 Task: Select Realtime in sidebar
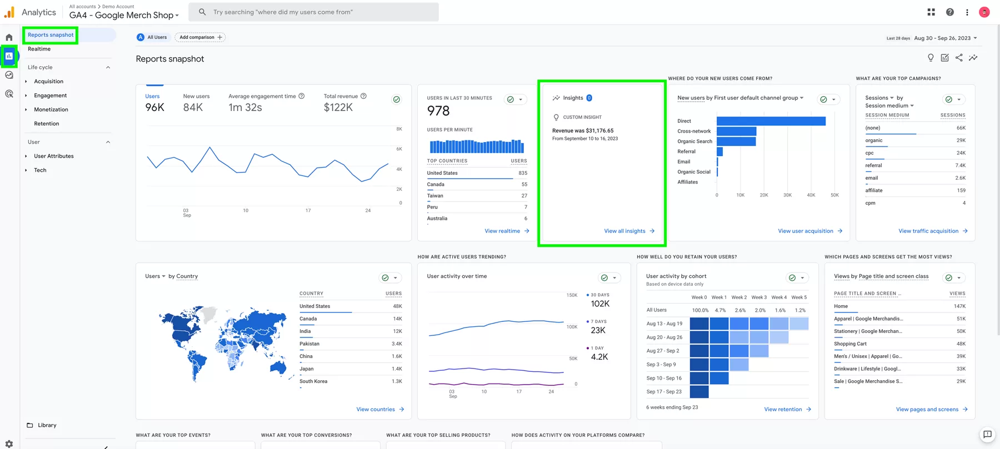pyautogui.click(x=39, y=49)
